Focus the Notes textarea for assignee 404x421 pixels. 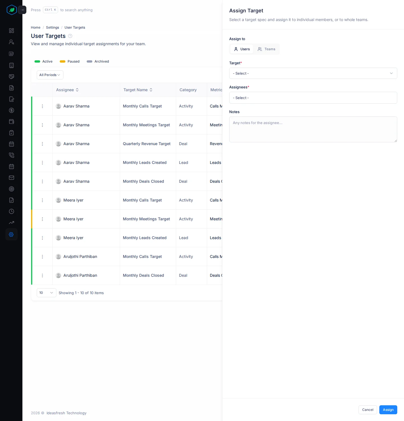click(x=313, y=129)
